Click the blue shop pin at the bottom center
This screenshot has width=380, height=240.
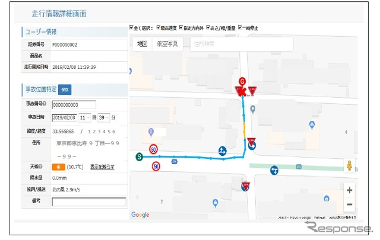[x=215, y=203]
